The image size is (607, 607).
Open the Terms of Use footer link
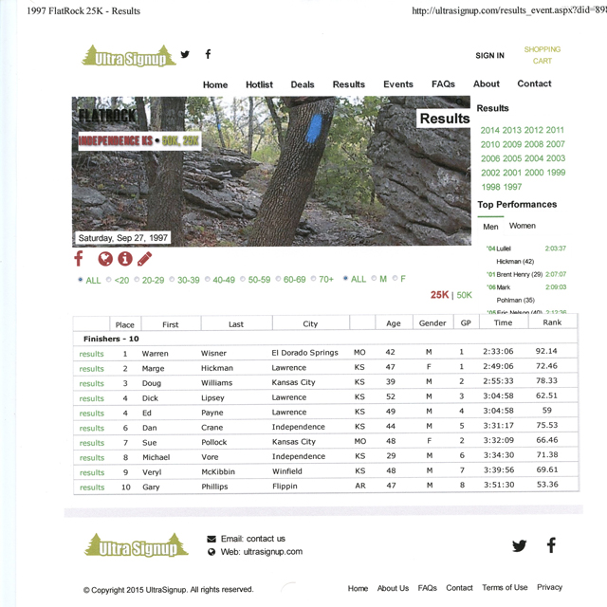(x=505, y=588)
